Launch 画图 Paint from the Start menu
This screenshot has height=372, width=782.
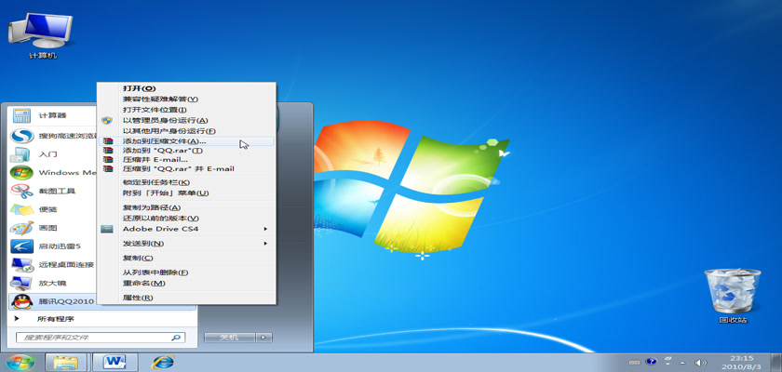click(47, 228)
